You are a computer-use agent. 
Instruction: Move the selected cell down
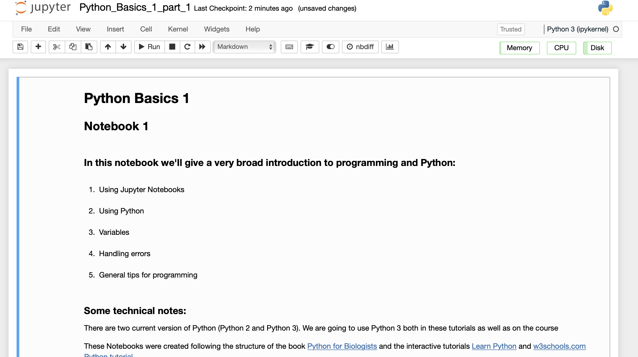click(123, 47)
